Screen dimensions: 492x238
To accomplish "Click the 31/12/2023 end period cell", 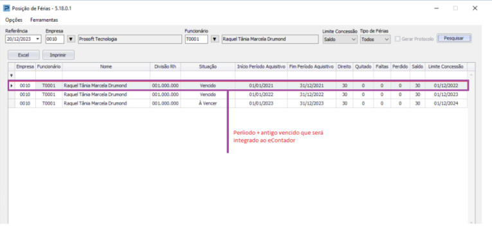I will 311,103.
